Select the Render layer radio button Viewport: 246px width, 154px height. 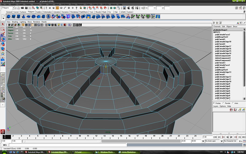click(x=224, y=103)
